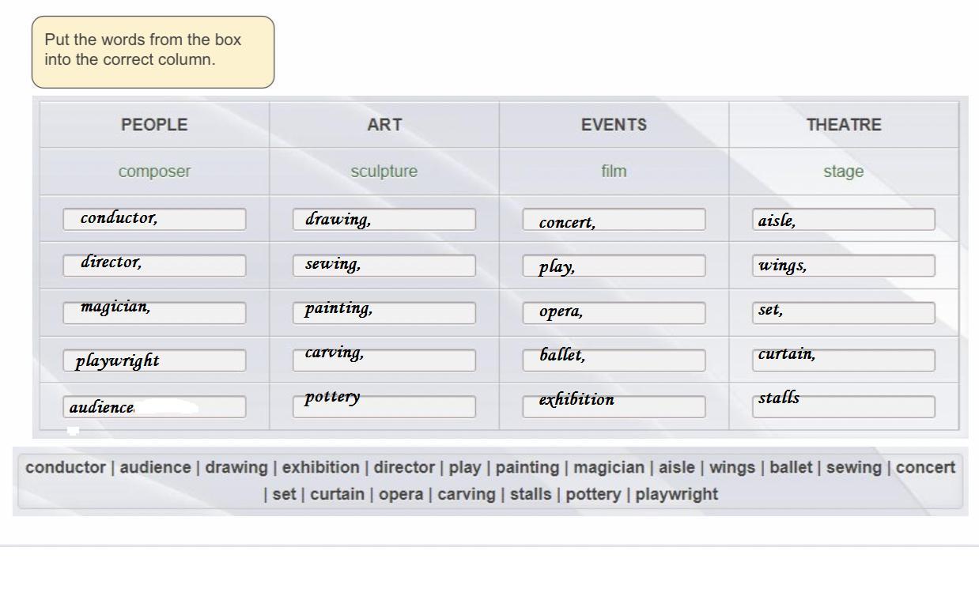Click the 'aisle' input field
The height and width of the screenshot is (615, 979).
tap(843, 220)
